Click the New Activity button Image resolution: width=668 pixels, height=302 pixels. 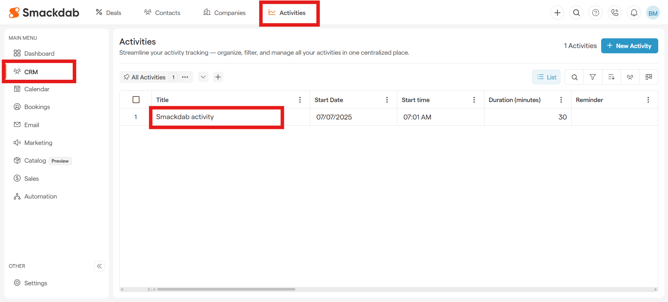point(629,46)
